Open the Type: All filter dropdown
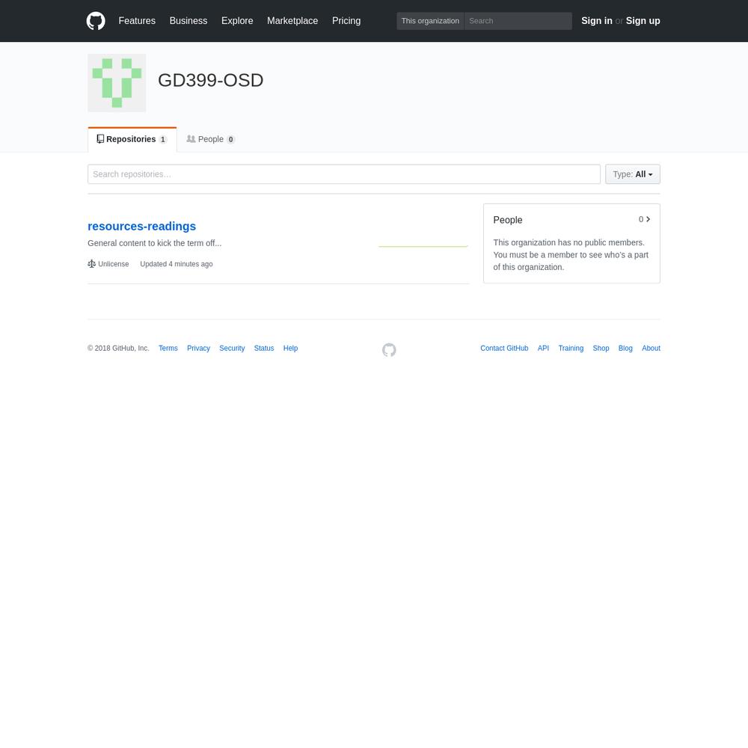Image resolution: width=748 pixels, height=748 pixels. tap(632, 174)
